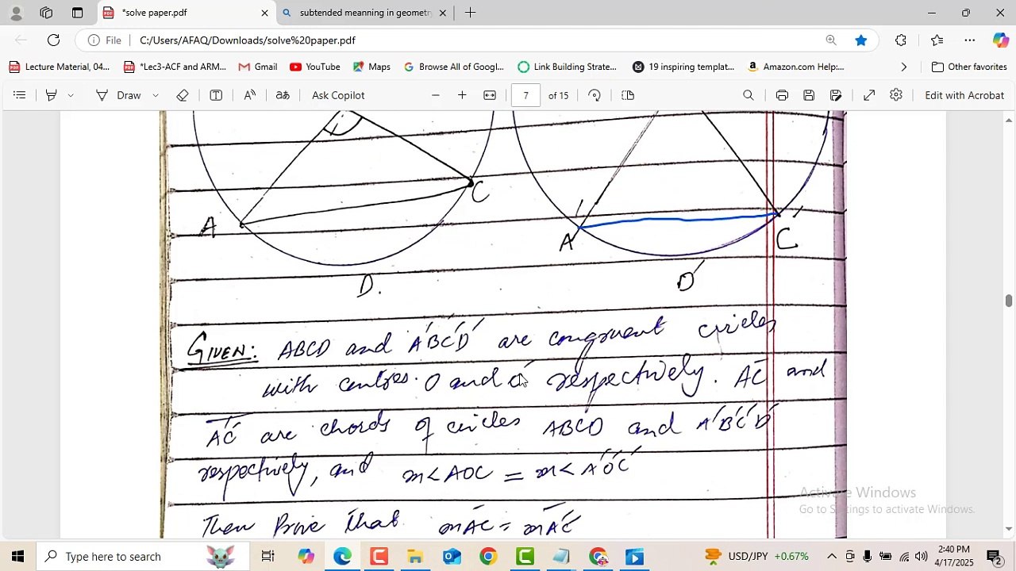This screenshot has height=571, width=1016.
Task: Open the Extensions menu
Action: (901, 40)
